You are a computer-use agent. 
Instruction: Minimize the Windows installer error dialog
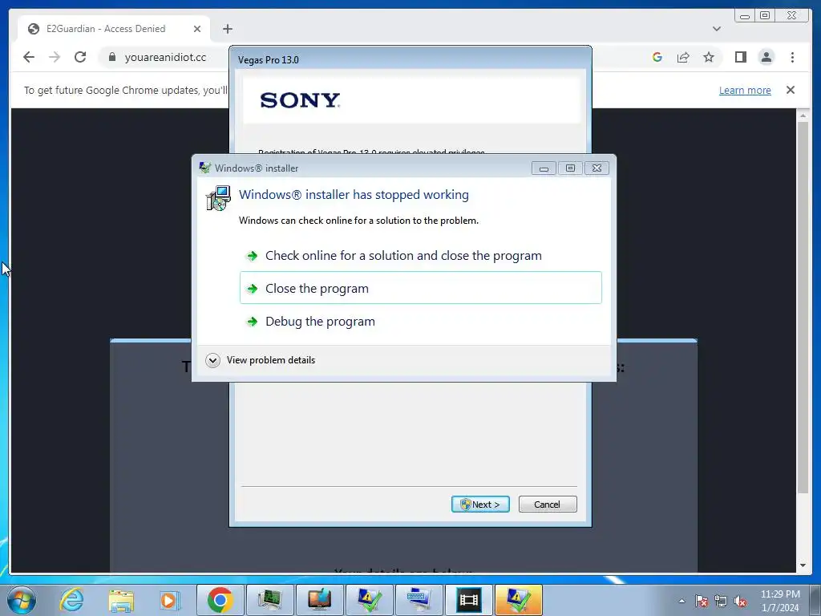coord(544,168)
